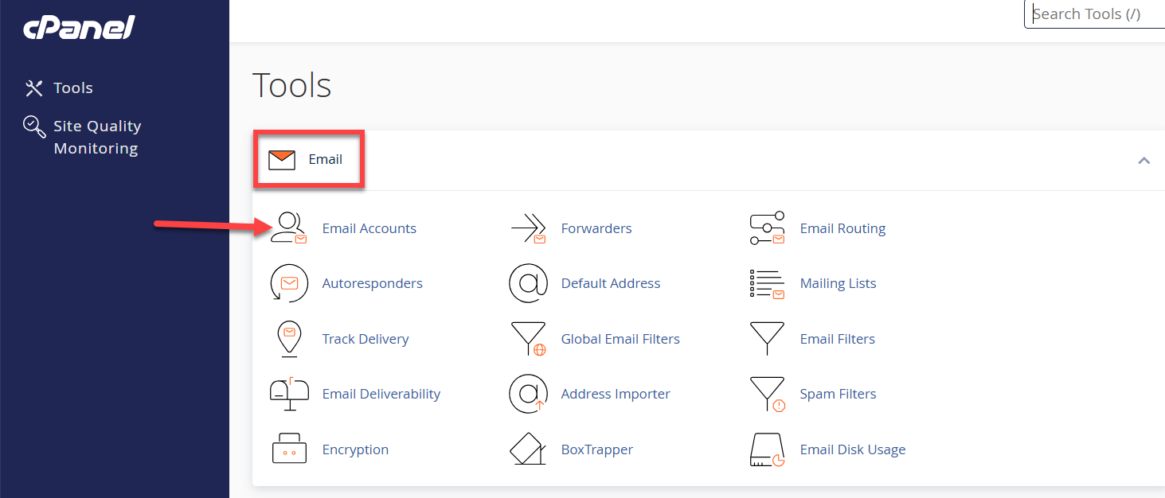The width and height of the screenshot is (1165, 498).
Task: Focus the Search Tools input field
Action: 1095,14
